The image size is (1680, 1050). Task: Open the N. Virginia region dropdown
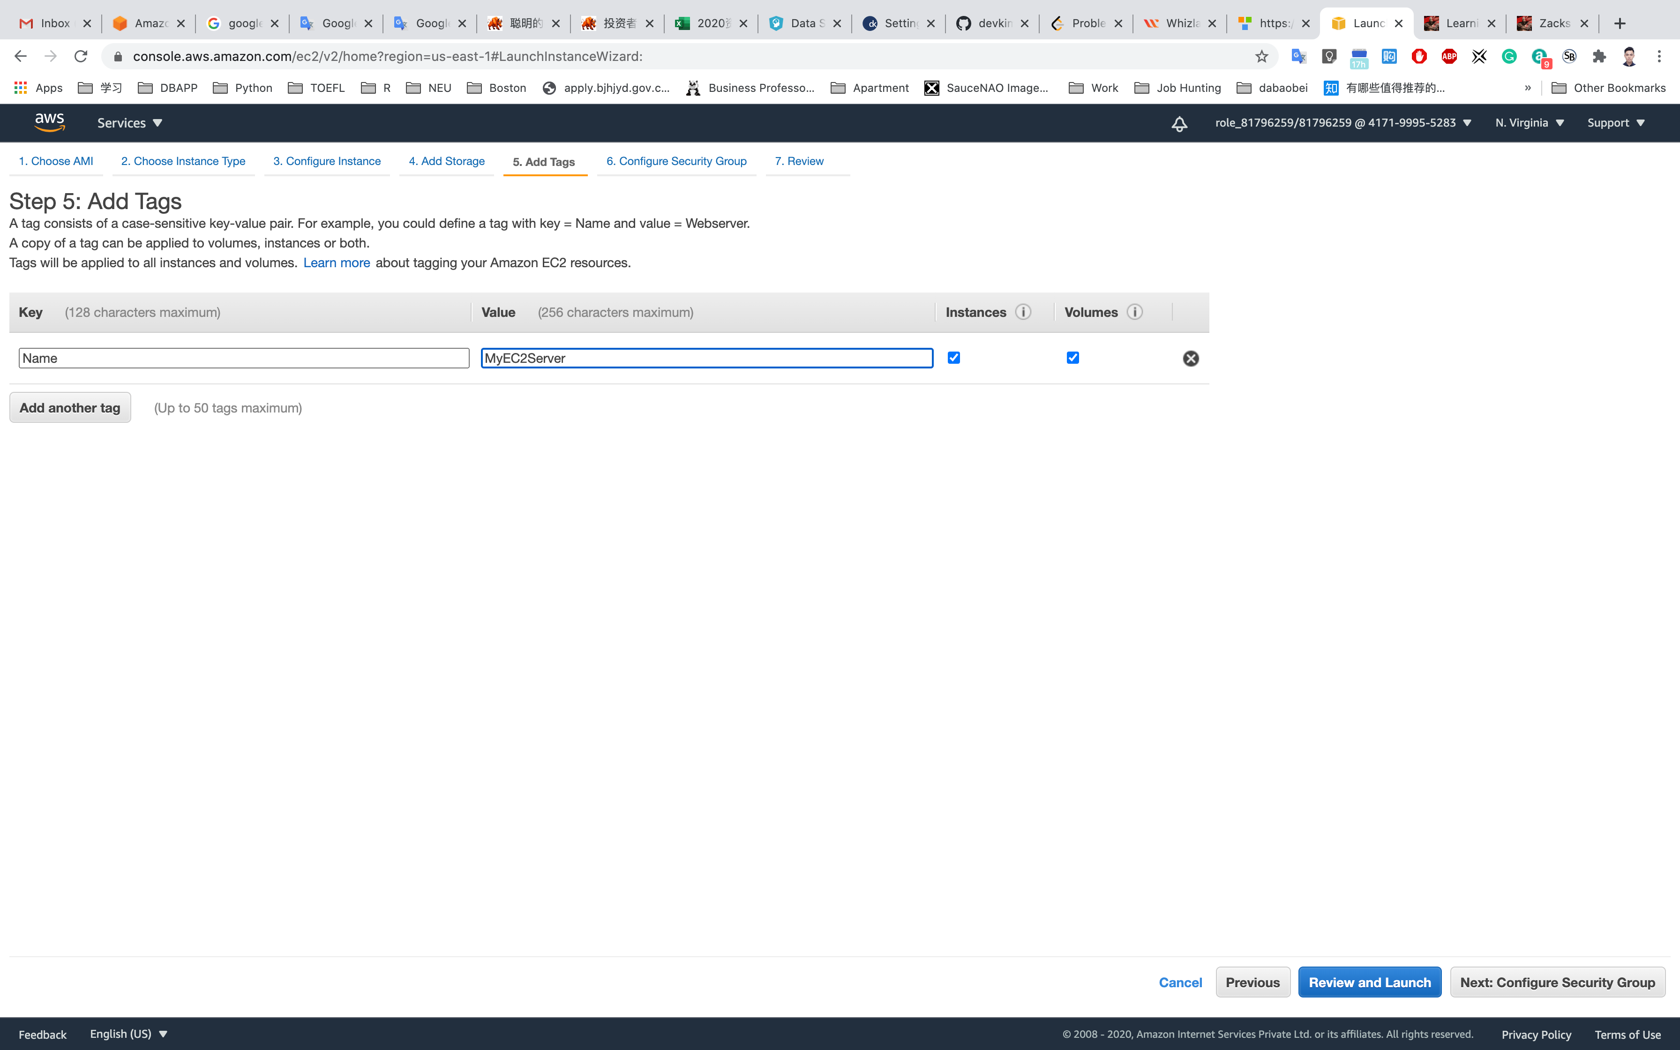pos(1529,123)
